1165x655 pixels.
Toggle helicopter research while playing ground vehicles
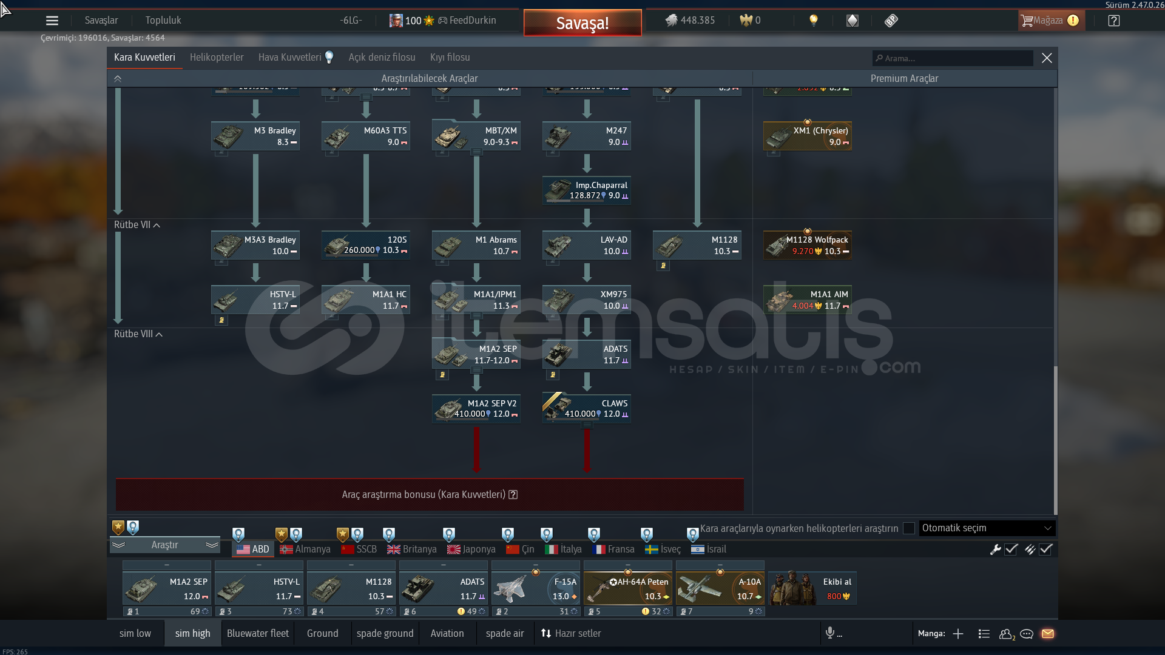(909, 528)
